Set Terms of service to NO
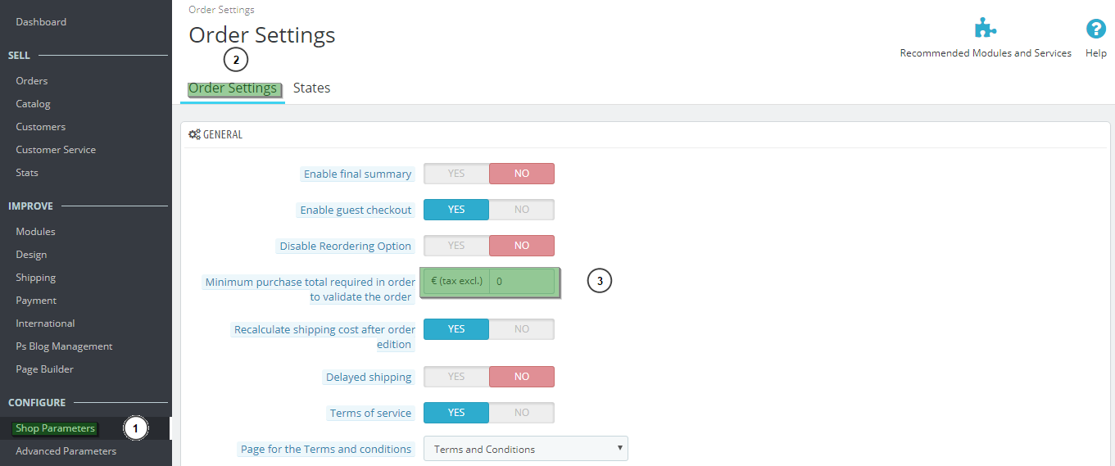 521,413
